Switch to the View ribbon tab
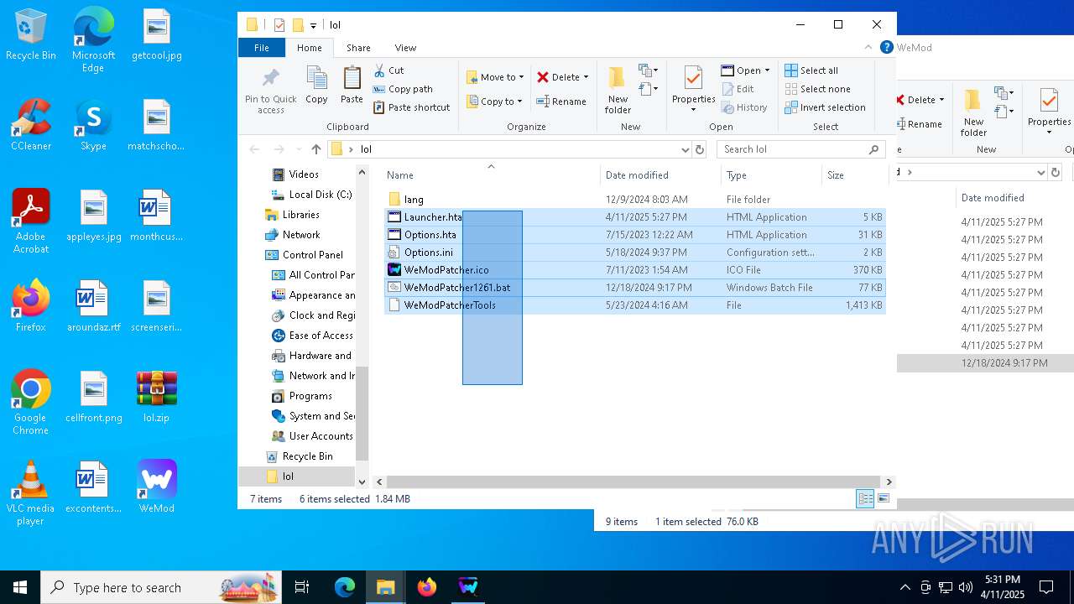 (405, 48)
